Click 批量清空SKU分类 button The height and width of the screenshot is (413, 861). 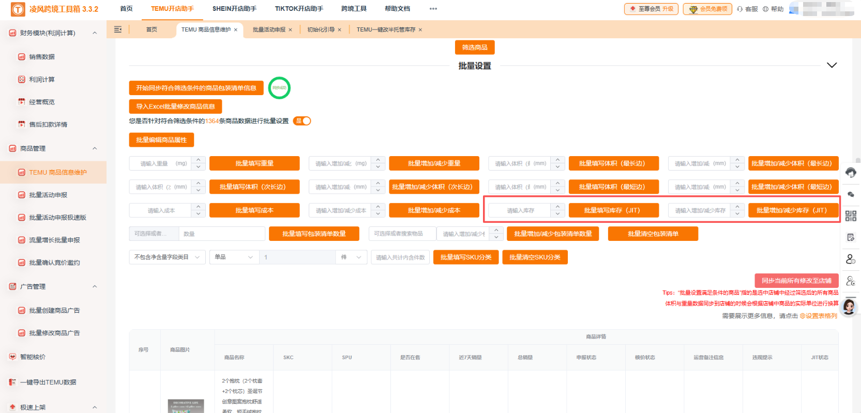click(x=535, y=257)
